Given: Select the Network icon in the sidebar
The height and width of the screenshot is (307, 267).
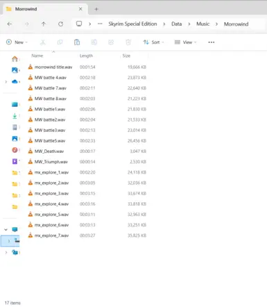Looking at the screenshot, I should [15, 252].
